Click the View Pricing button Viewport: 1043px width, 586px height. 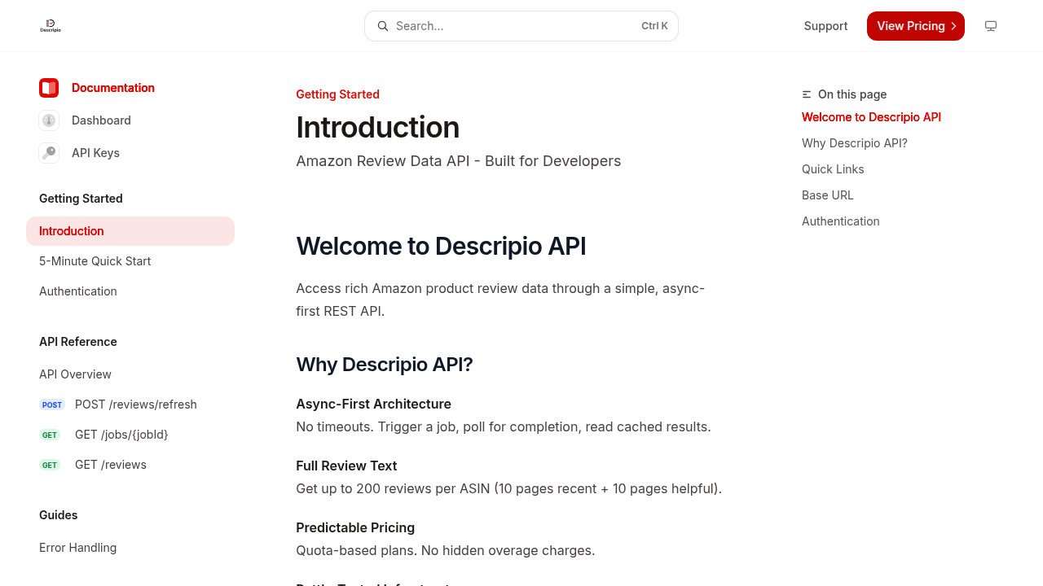click(916, 26)
